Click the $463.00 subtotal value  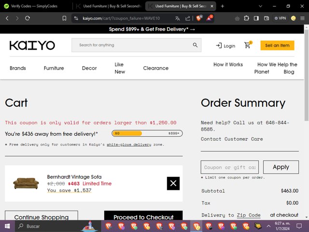(290, 191)
